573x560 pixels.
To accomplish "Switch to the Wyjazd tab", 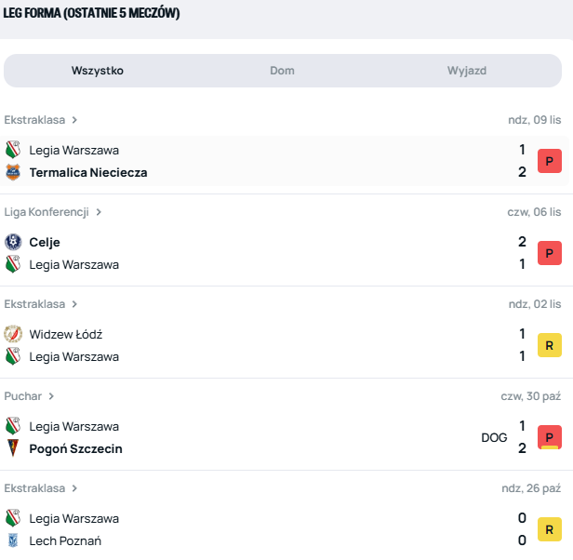I will 467,71.
